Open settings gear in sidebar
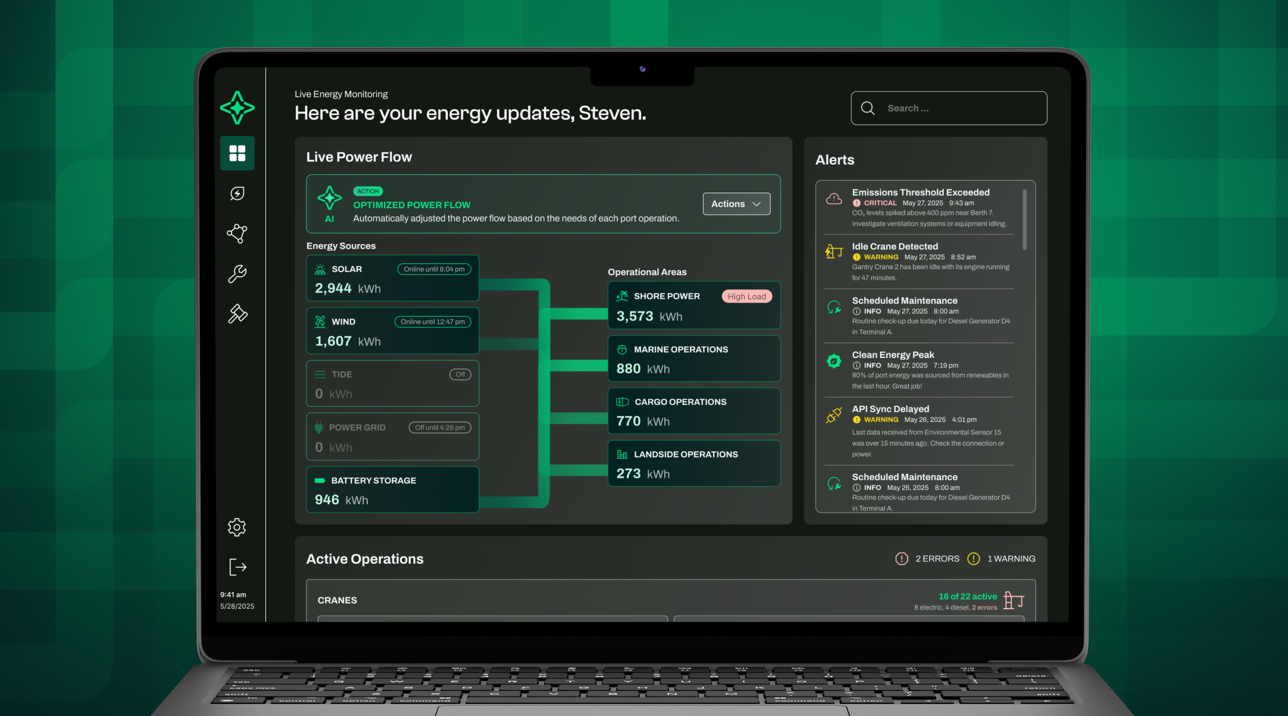1288x716 pixels. [237, 527]
